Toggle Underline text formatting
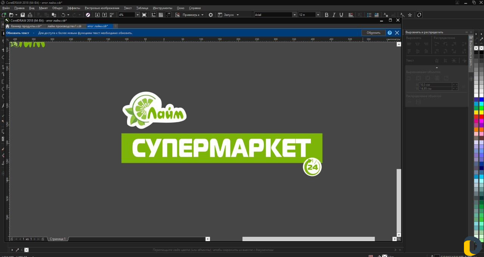484x257 pixels. 341,15
